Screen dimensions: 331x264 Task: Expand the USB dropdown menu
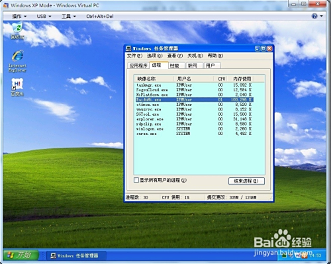pos(44,16)
